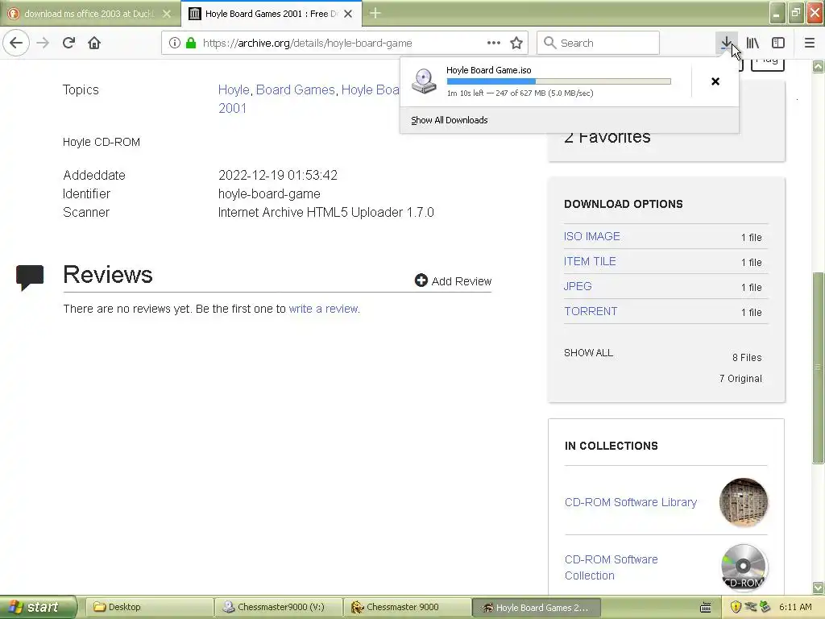Click the 8 Files count text

[x=747, y=357]
